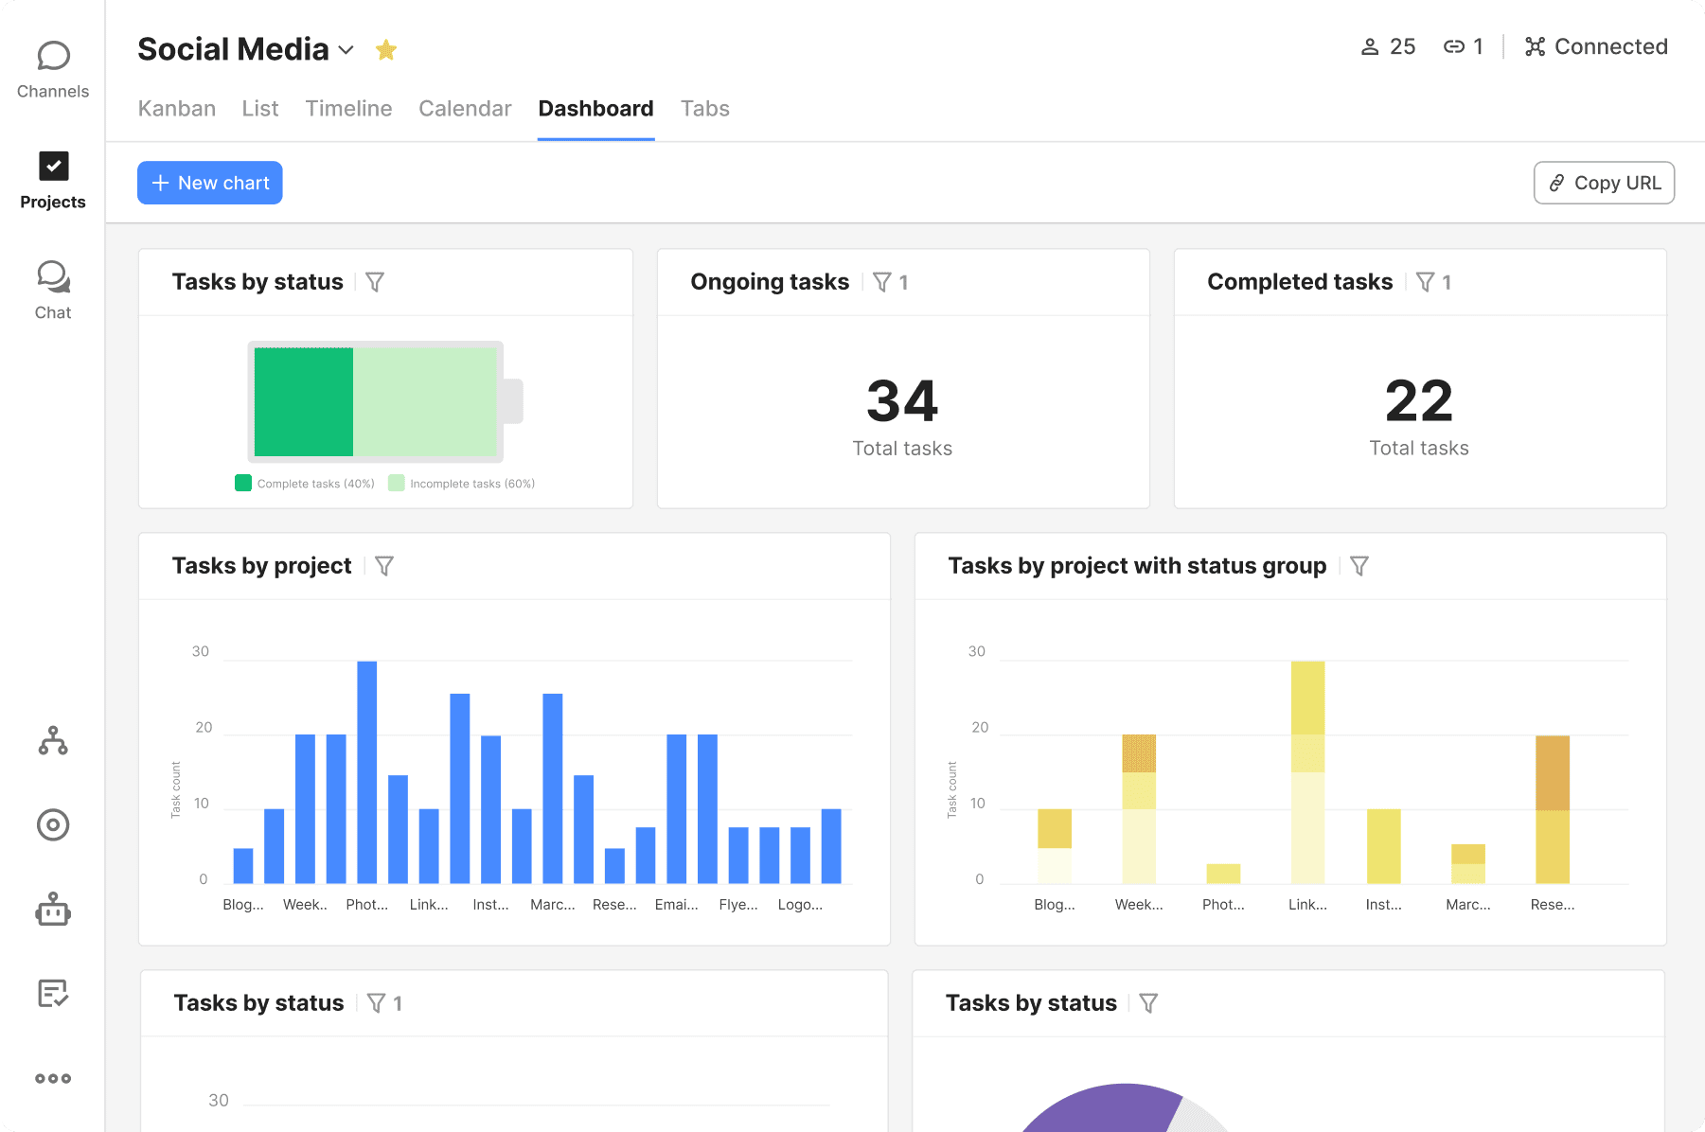Open filter on top-left Tasks by status card
This screenshot has width=1705, height=1132.
[x=375, y=282]
